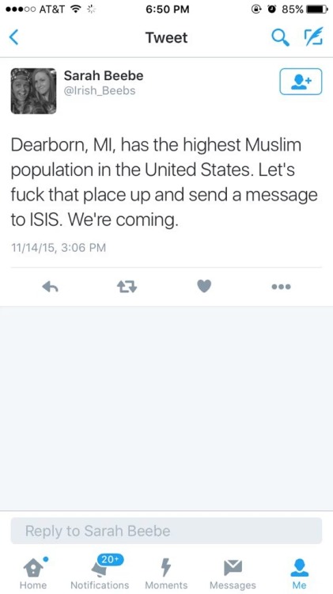Tap the back arrow icon
Image resolution: width=333 pixels, height=594 pixels.
coord(14,37)
